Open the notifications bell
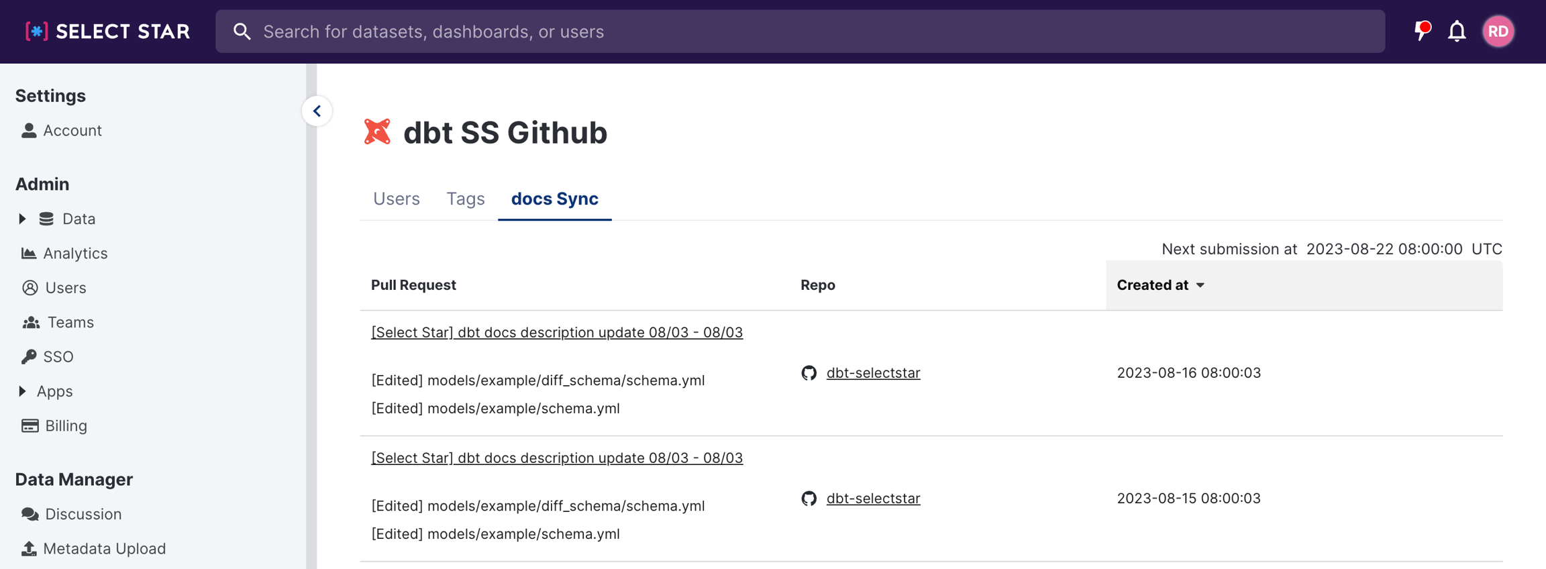The width and height of the screenshot is (1546, 569). (1457, 32)
